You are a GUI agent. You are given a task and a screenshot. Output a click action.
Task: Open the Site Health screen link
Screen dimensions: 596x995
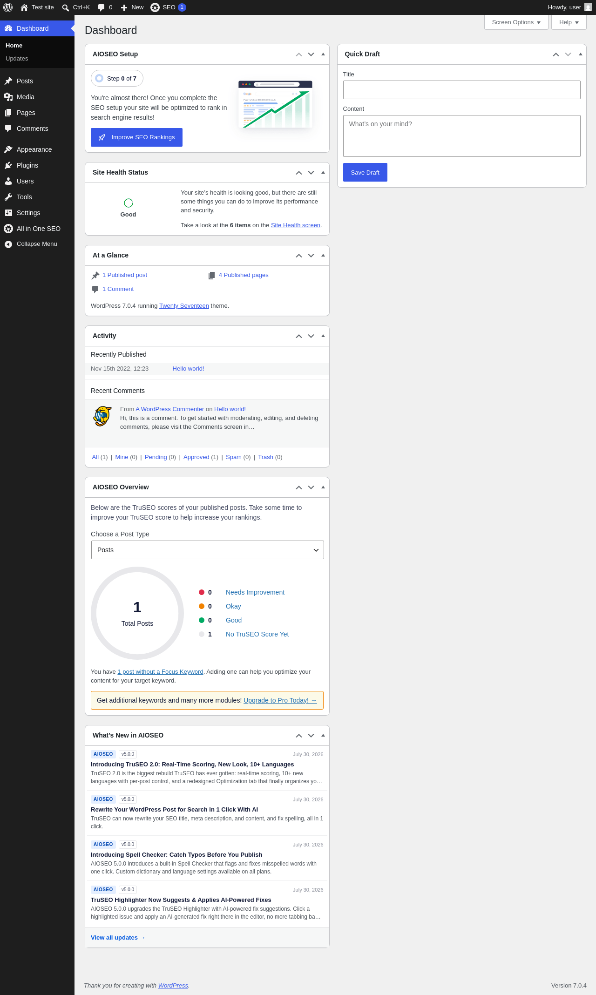point(296,225)
